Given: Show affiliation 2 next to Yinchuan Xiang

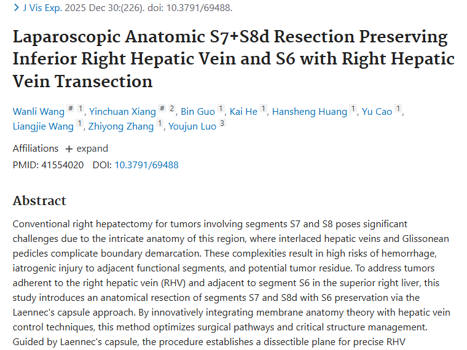Looking at the screenshot, I should [x=173, y=109].
